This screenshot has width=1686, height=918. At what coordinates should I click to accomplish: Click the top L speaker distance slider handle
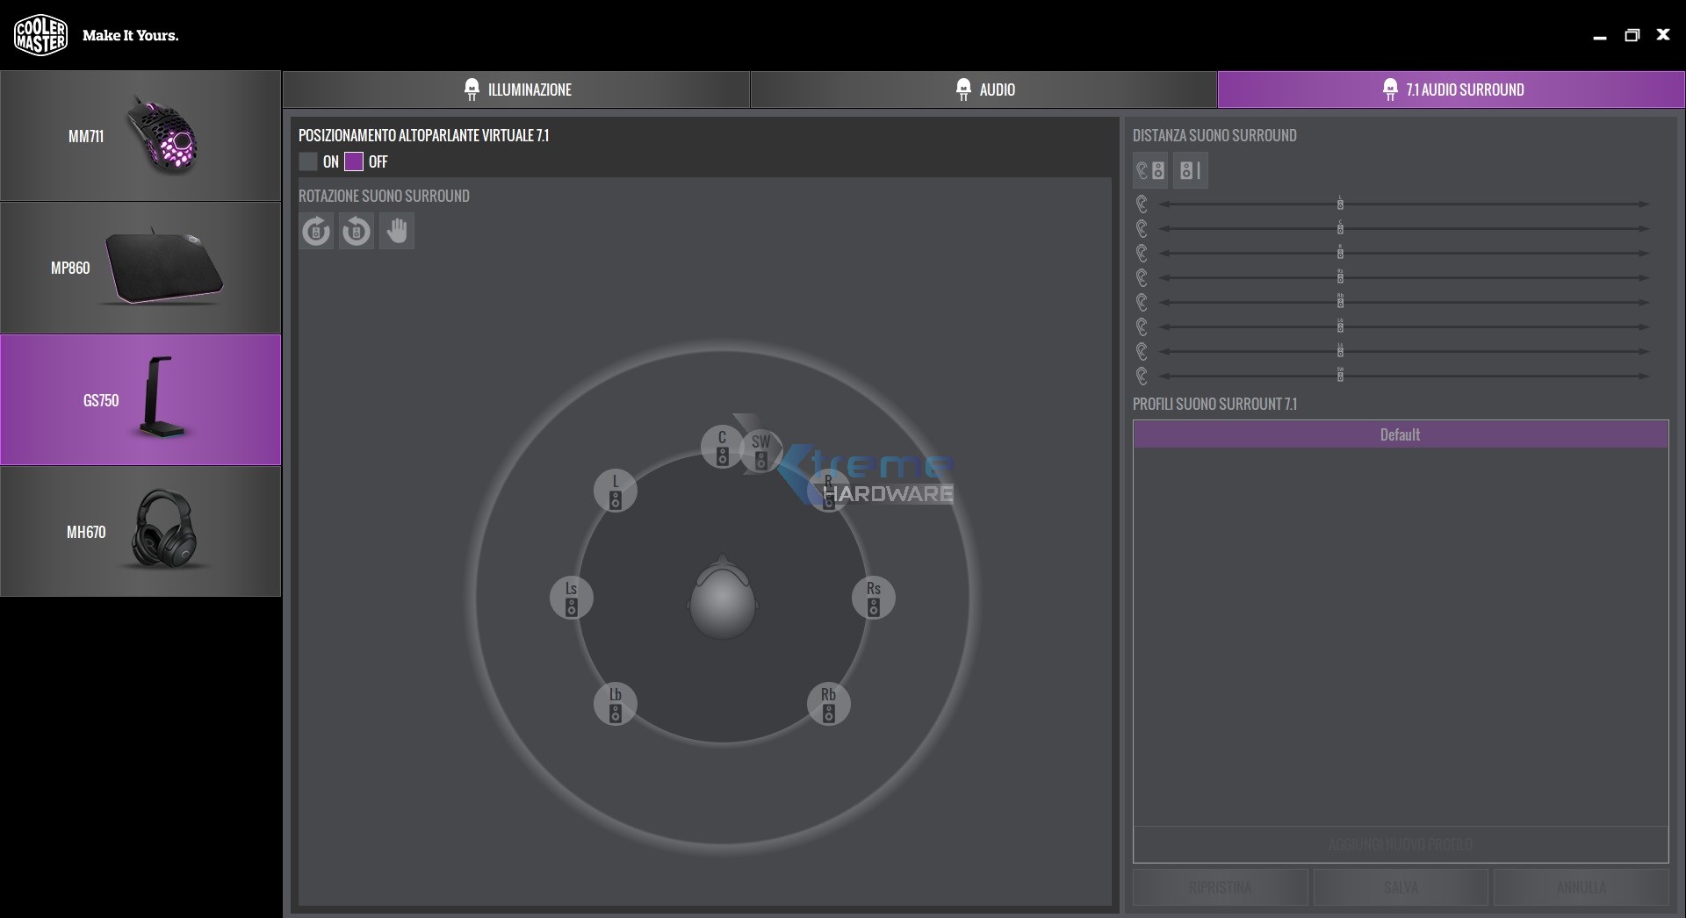[x=1340, y=204]
